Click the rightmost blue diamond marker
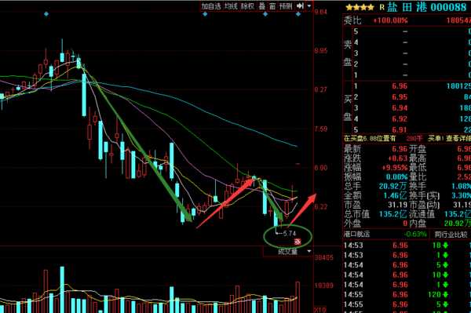The width and height of the screenshot is (471, 313). [298, 14]
